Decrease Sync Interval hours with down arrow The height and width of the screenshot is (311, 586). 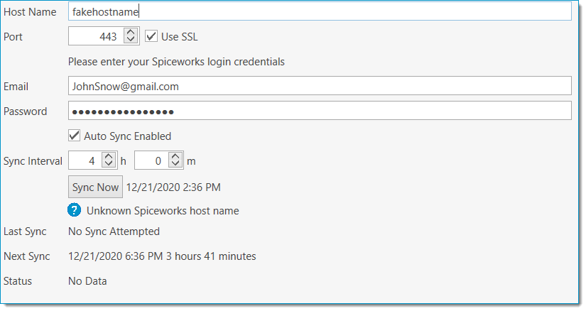(109, 164)
